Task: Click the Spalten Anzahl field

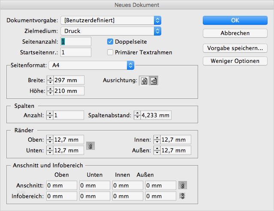Action: [69, 115]
